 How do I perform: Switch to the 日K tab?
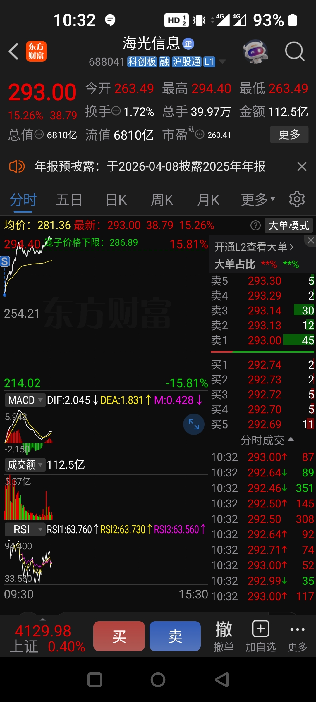tap(116, 200)
